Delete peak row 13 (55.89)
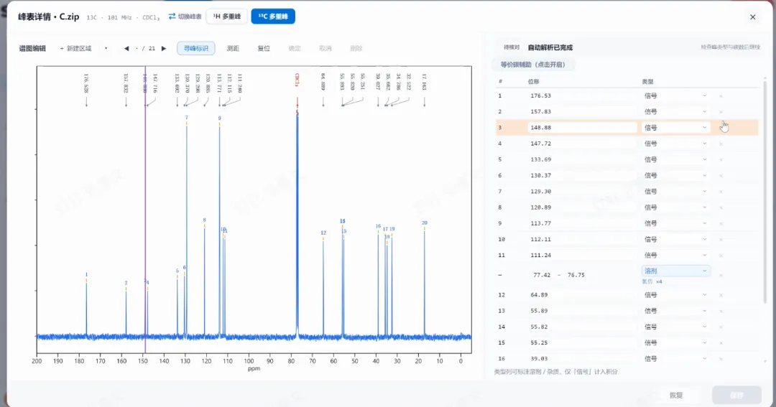The width and height of the screenshot is (776, 407). click(721, 311)
